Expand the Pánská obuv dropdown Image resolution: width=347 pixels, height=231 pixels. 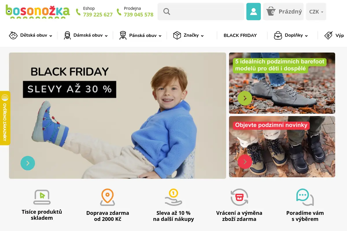140,36
